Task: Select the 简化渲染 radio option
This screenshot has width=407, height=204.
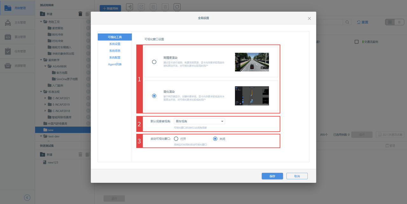Action: point(154,96)
